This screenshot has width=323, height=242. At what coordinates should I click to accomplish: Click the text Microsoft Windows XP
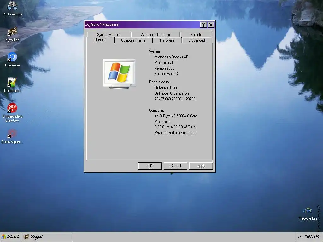(171, 57)
